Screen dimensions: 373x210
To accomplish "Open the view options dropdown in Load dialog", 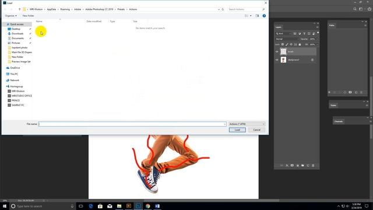I will point(251,16).
